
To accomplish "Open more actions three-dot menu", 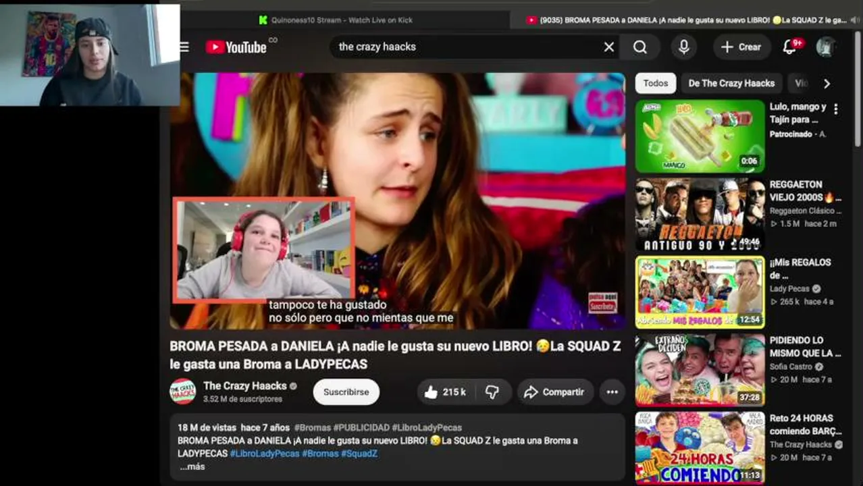I will pos(612,391).
